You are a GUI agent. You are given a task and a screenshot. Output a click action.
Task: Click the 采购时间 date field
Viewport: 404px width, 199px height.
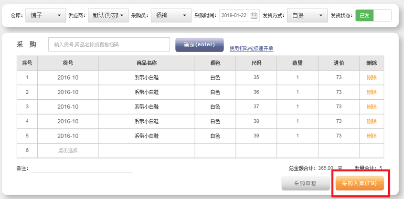pyautogui.click(x=234, y=16)
